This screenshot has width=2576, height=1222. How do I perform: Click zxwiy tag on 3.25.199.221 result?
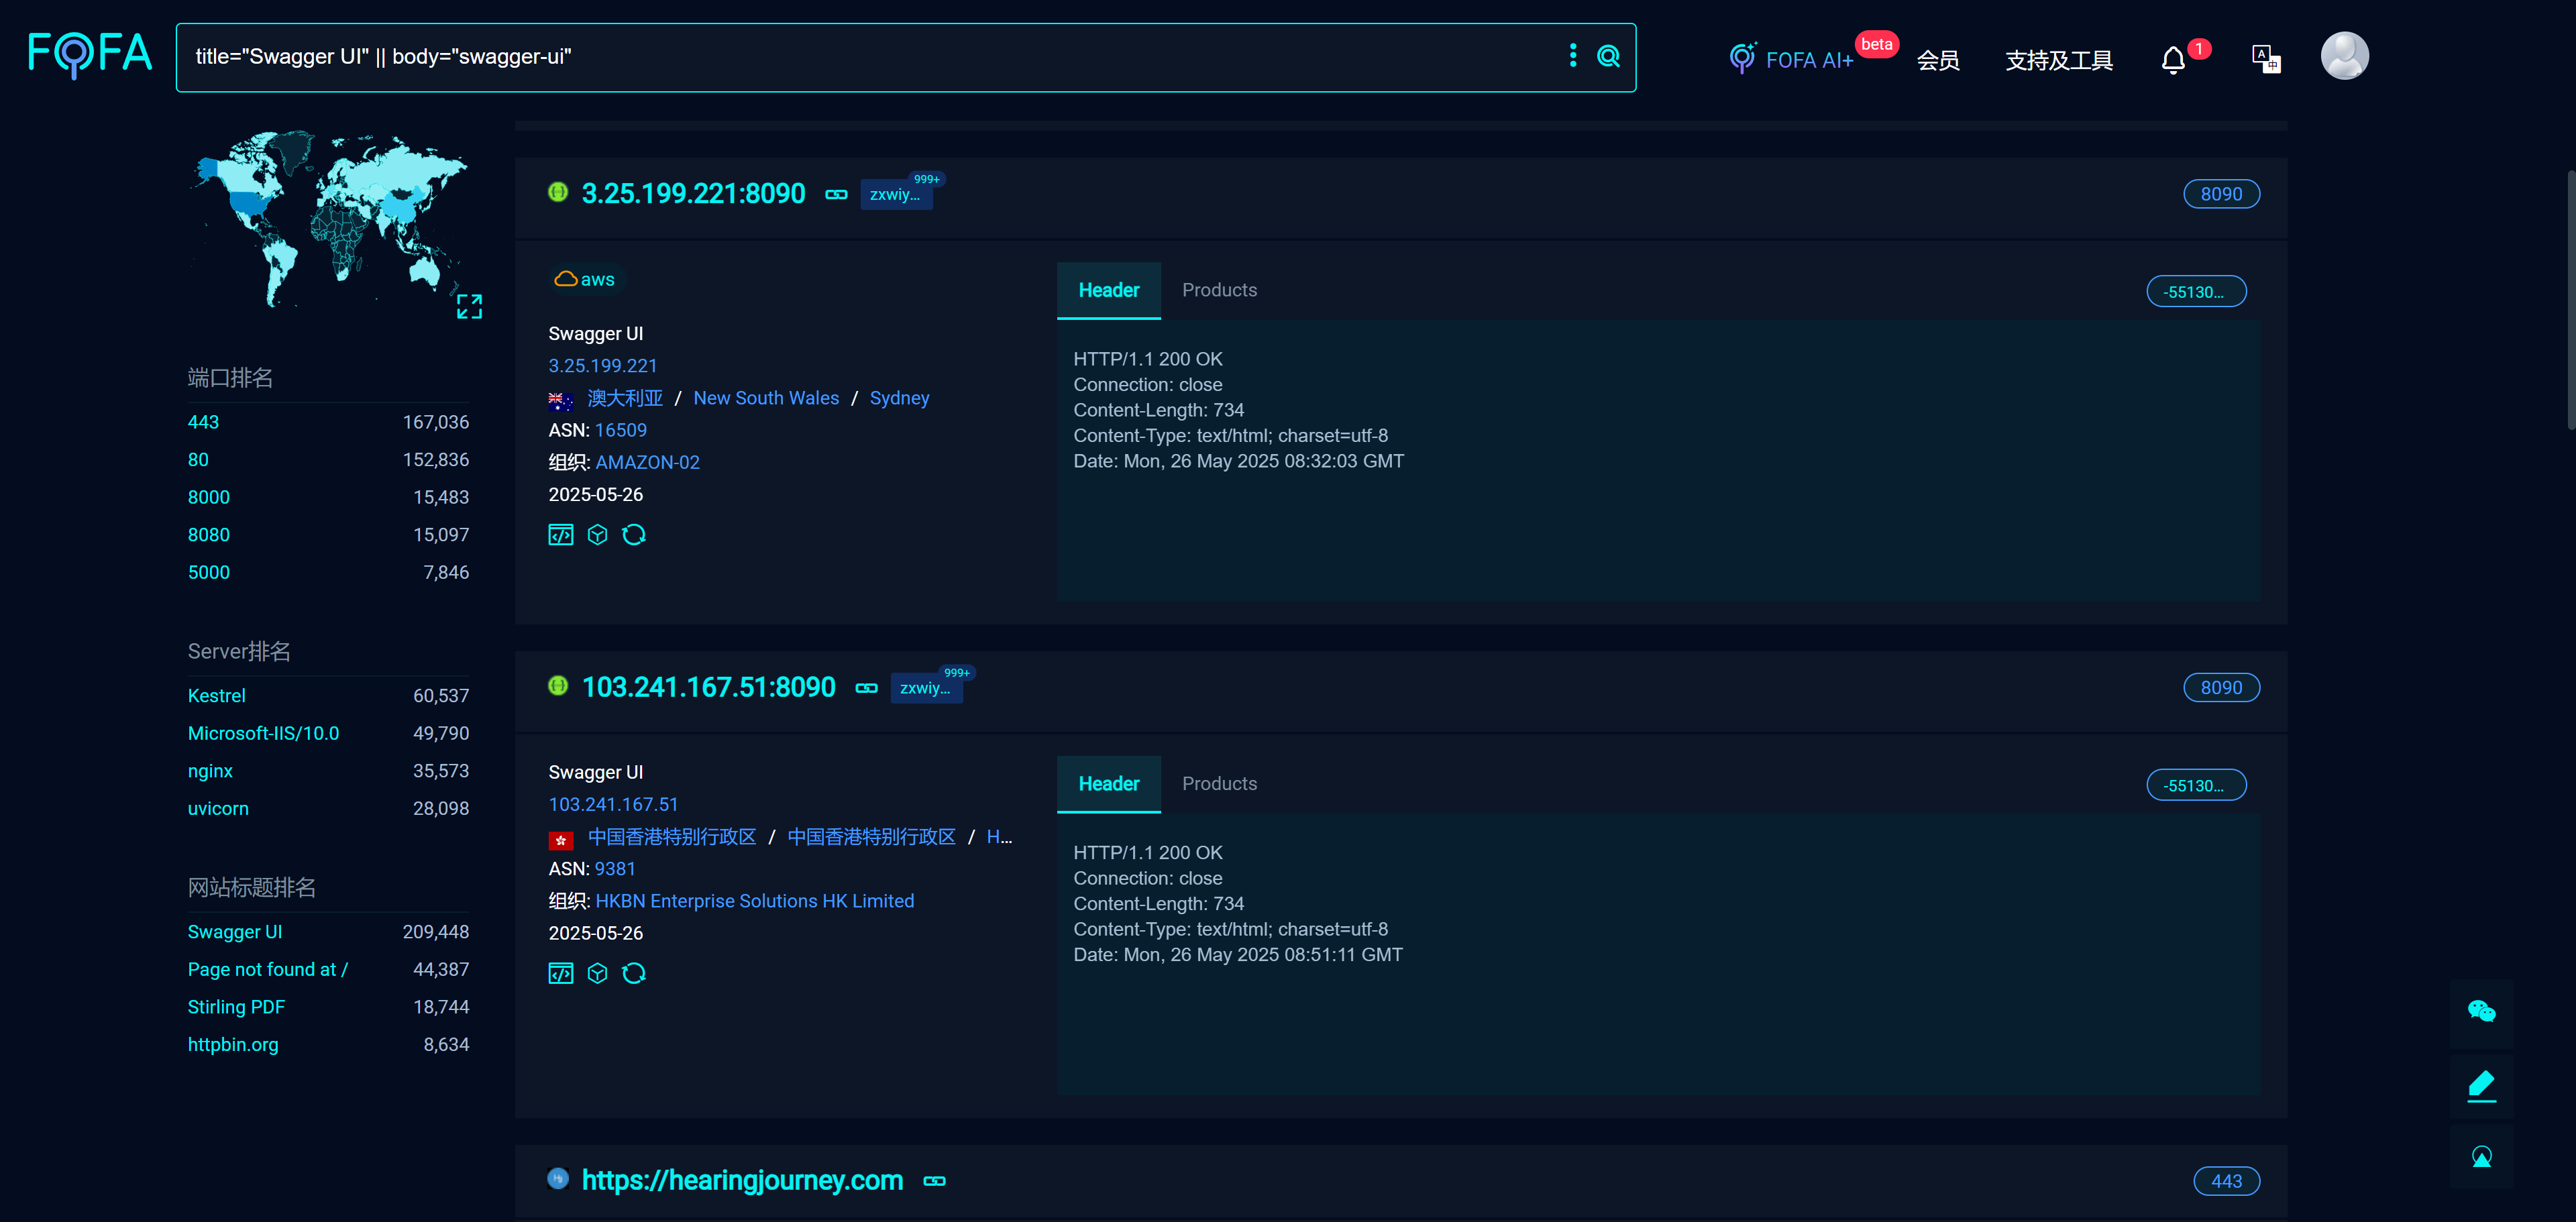(896, 194)
